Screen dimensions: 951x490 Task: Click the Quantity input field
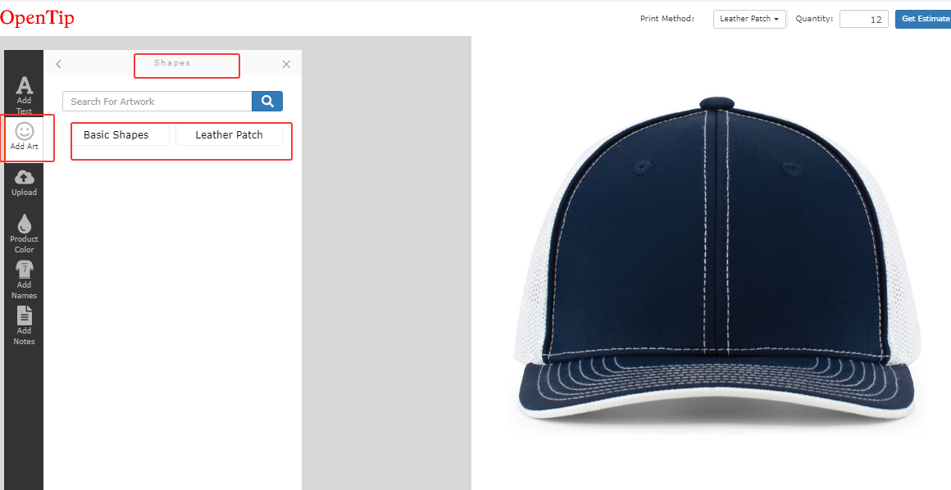coord(863,19)
